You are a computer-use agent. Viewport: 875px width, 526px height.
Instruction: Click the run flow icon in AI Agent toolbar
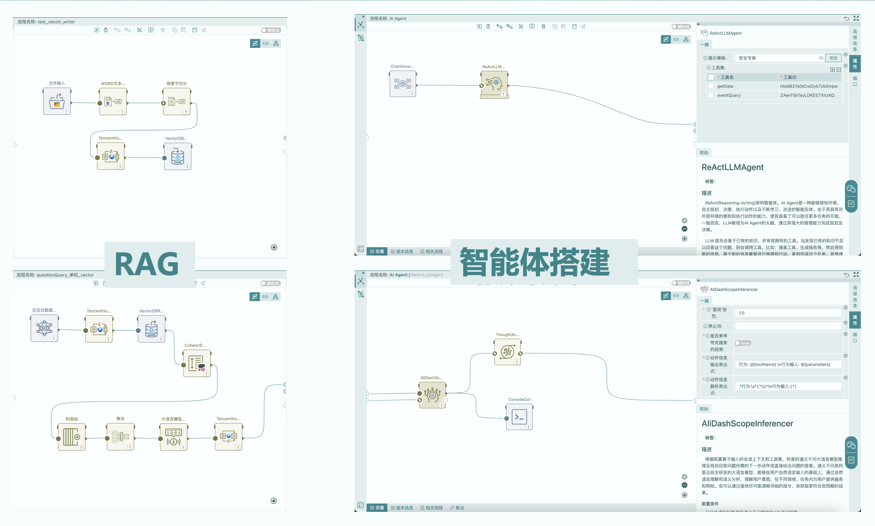480,26
